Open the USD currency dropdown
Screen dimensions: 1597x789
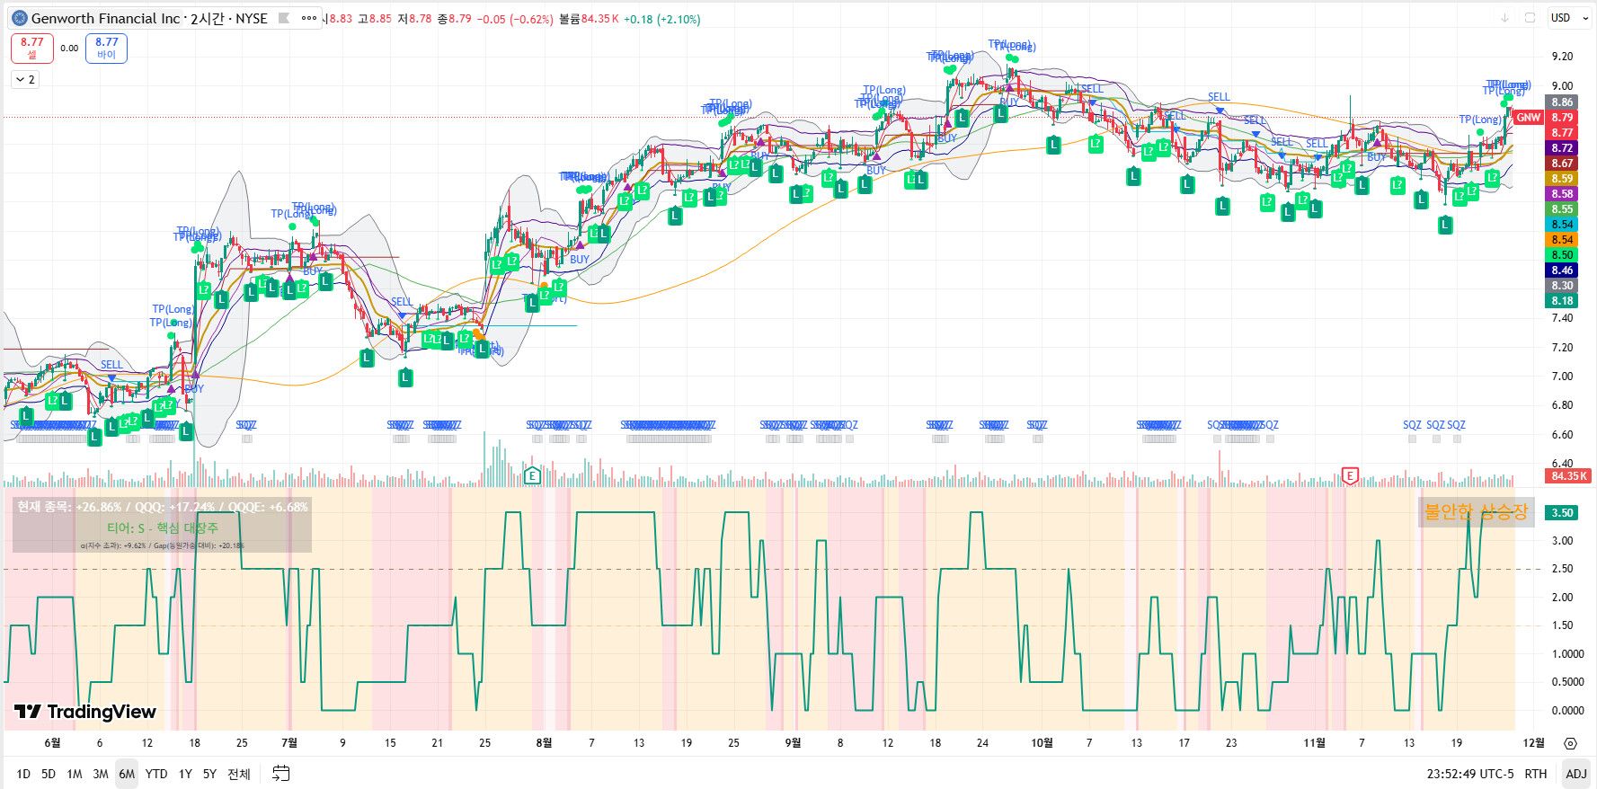click(x=1566, y=18)
